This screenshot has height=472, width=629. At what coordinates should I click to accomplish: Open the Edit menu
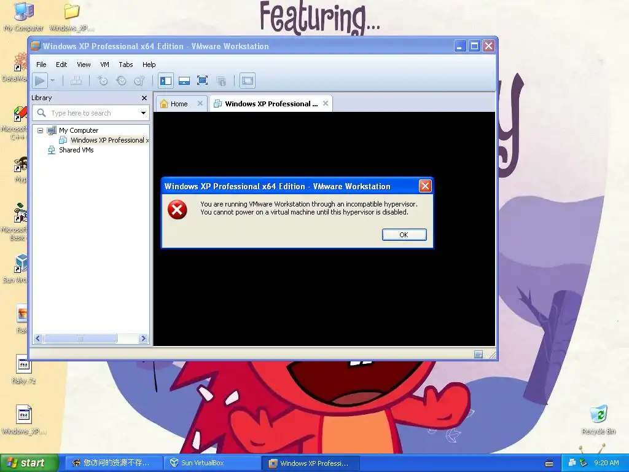coord(61,65)
